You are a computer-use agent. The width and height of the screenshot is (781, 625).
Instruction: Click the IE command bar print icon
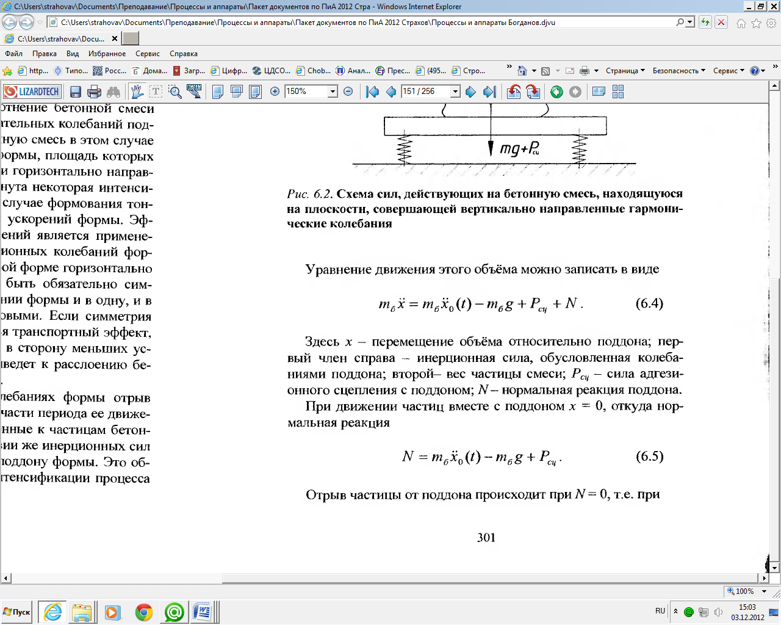click(x=585, y=71)
